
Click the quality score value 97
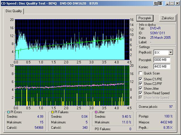coord(171,106)
